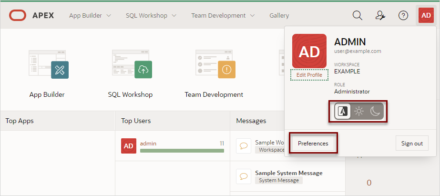Image resolution: width=440 pixels, height=196 pixels.
Task: Click admin's green activity bar
Action: click(182, 151)
